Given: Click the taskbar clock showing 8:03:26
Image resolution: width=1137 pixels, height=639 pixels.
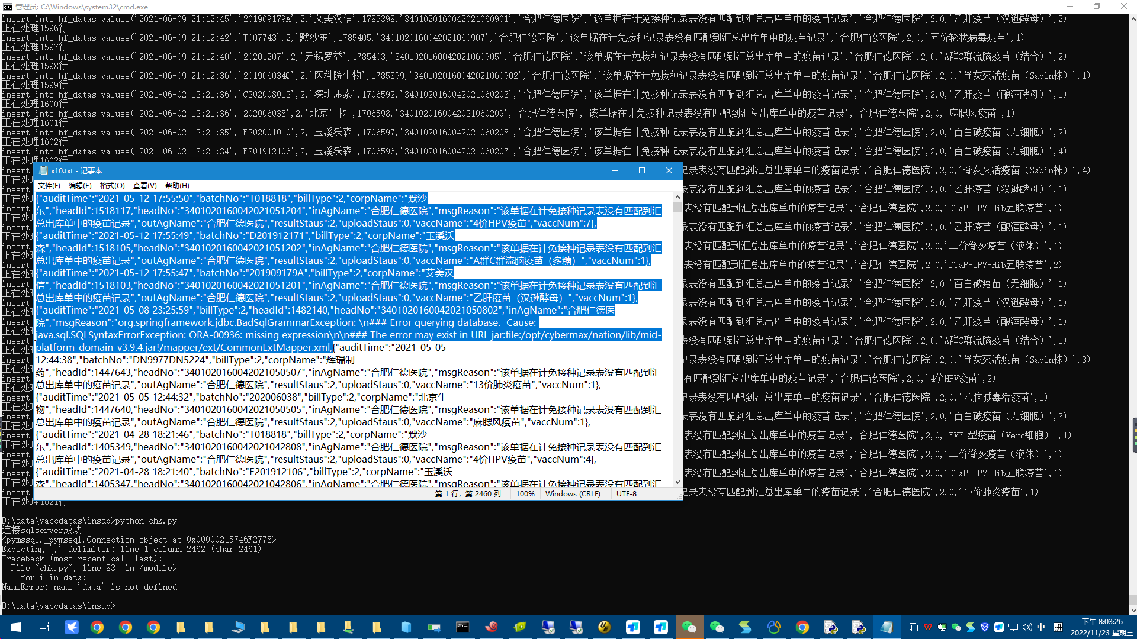Looking at the screenshot, I should [1102, 627].
